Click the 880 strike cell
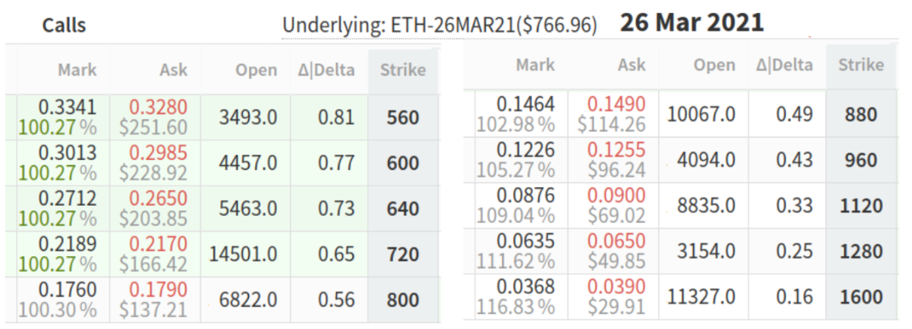Viewport: 912px width, 329px height. 861,114
